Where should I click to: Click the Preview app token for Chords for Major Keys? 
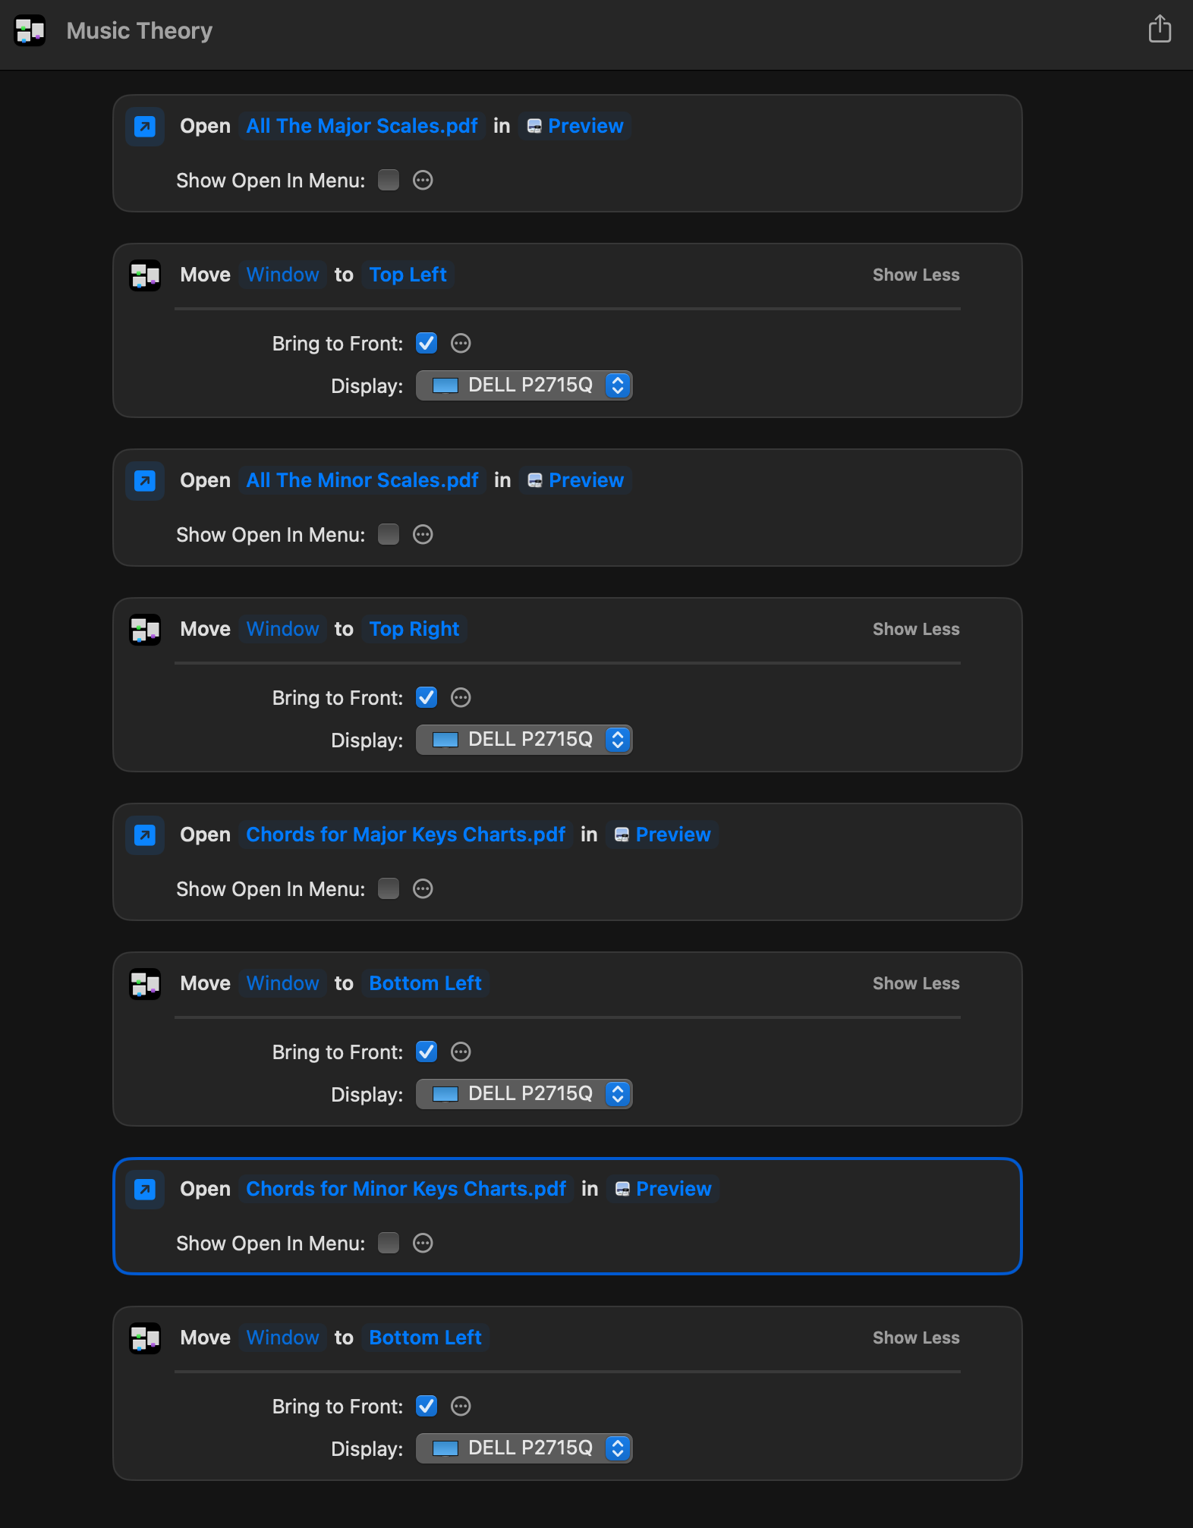(x=663, y=835)
